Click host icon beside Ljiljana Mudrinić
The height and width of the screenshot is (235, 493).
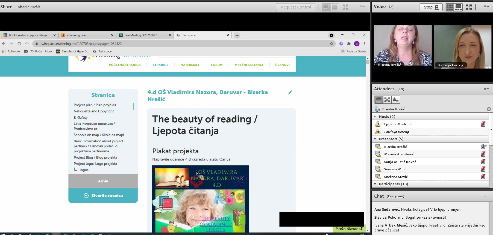click(378, 124)
